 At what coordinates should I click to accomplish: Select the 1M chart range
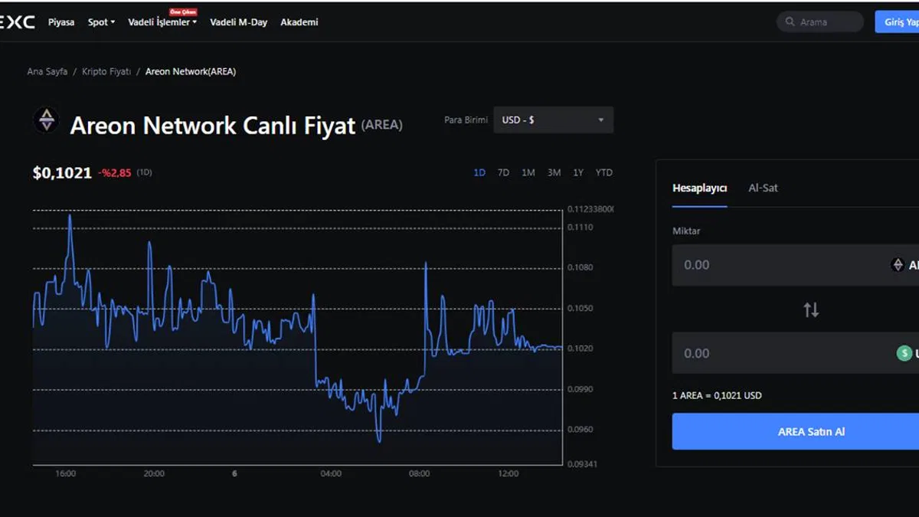click(x=528, y=172)
